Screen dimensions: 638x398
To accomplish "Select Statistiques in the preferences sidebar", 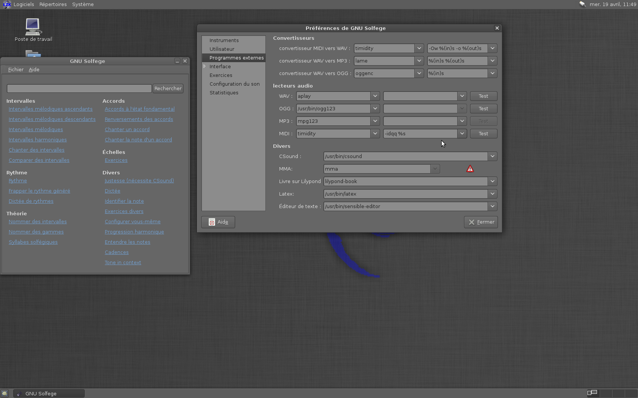I will [x=224, y=92].
